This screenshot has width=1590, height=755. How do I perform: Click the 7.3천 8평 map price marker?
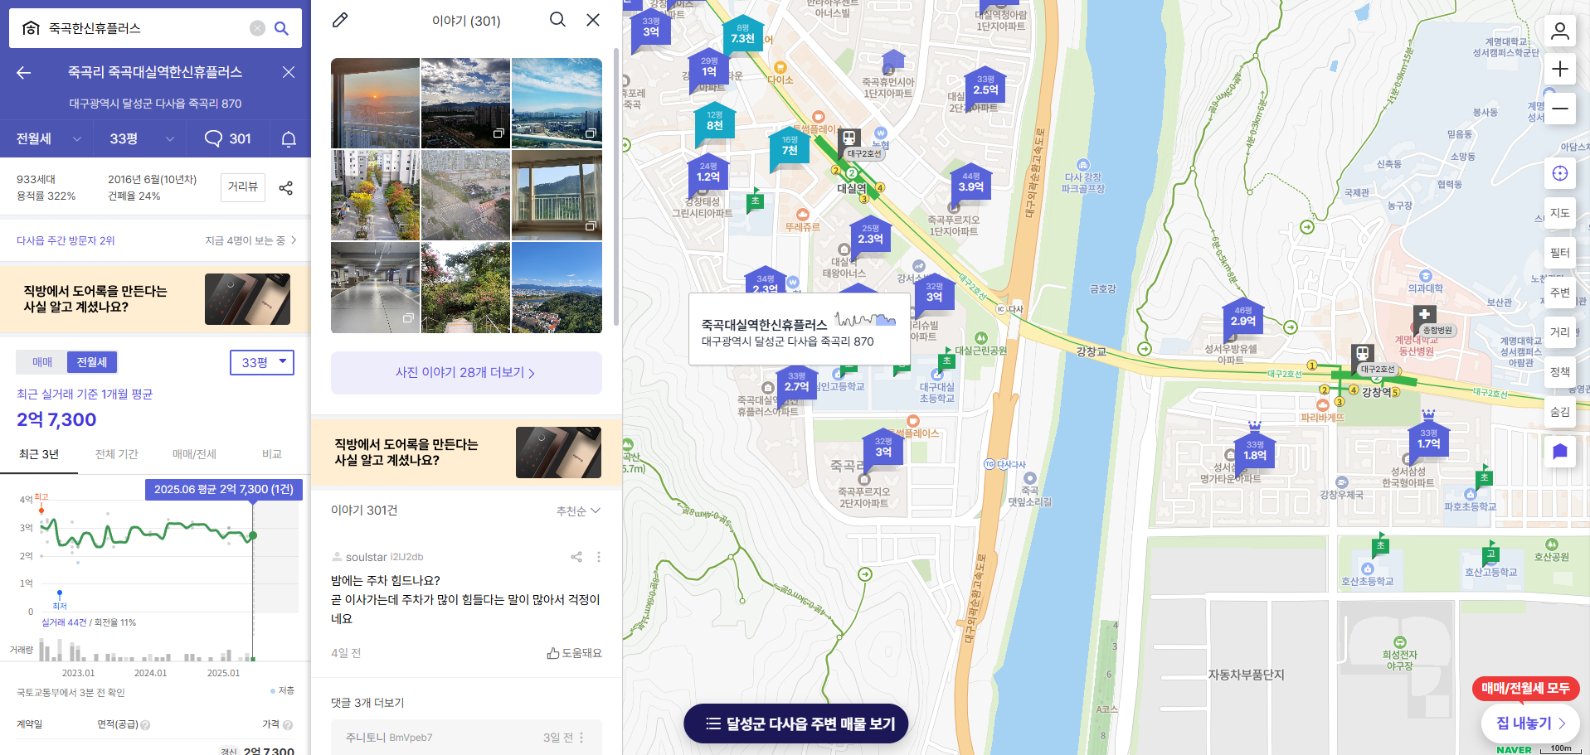pyautogui.click(x=742, y=34)
